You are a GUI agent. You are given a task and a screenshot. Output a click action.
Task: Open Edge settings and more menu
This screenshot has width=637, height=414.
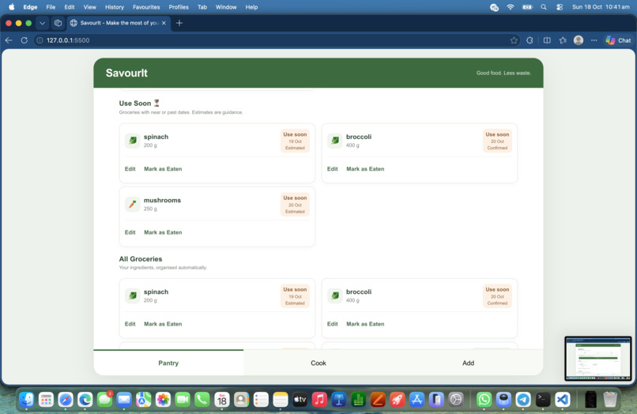click(x=594, y=40)
